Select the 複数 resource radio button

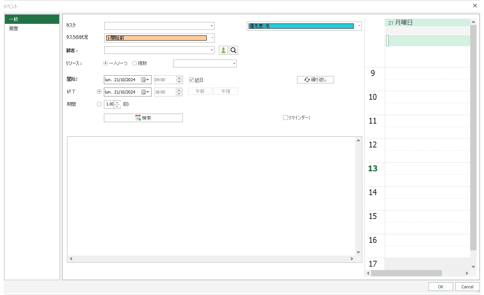tap(134, 63)
